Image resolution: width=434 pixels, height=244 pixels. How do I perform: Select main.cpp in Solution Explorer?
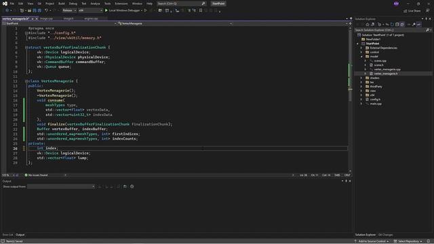376,104
